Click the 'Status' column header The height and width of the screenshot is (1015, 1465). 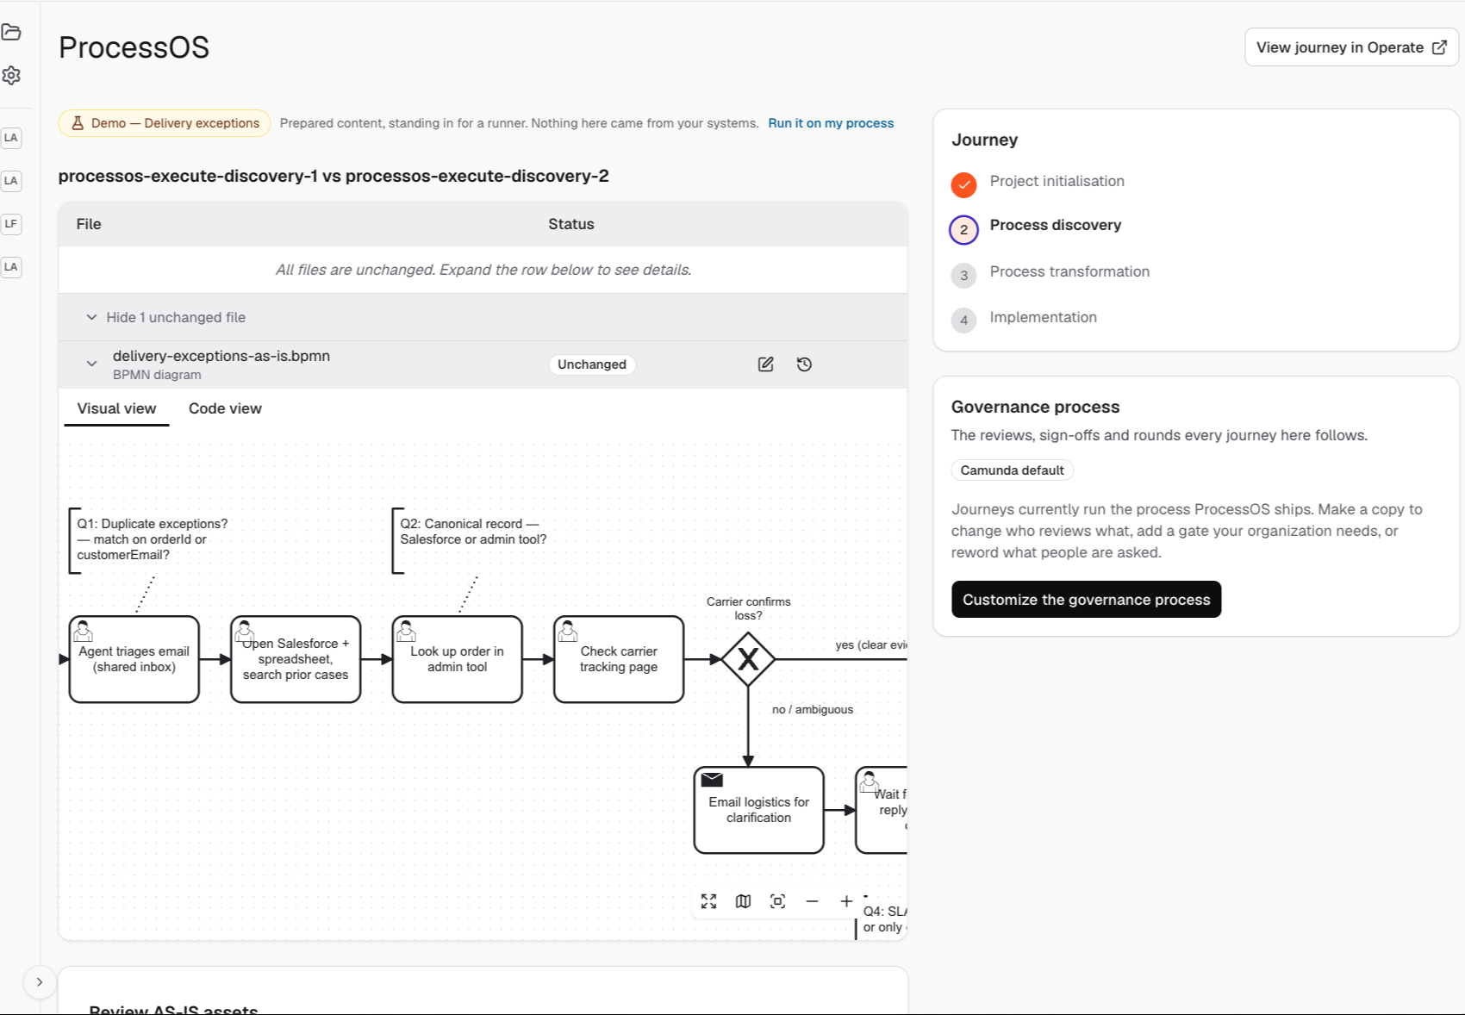(570, 224)
